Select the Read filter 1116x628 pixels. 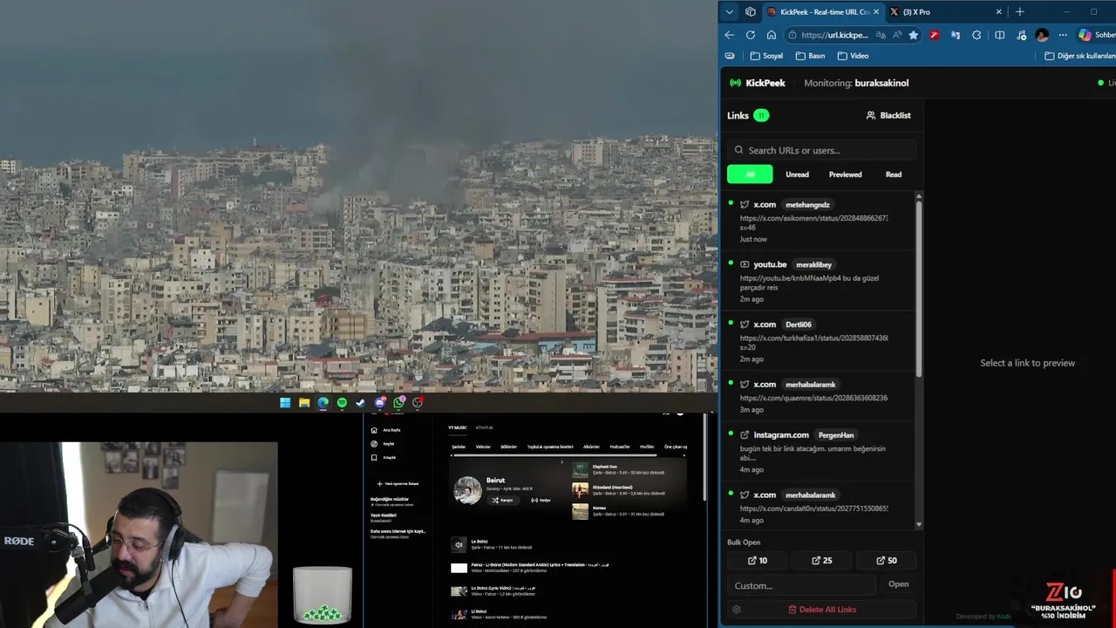[894, 174]
